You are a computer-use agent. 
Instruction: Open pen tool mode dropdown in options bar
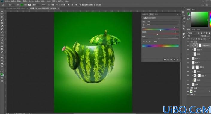click(12, 5)
